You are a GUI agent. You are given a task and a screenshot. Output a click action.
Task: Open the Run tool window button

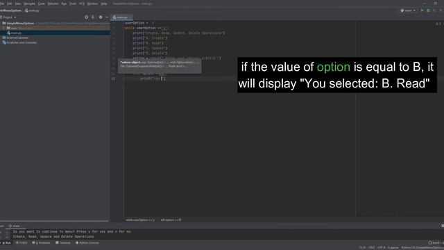[6, 243]
